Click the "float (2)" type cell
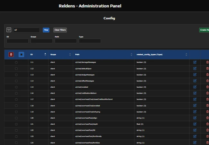 [140, 124]
